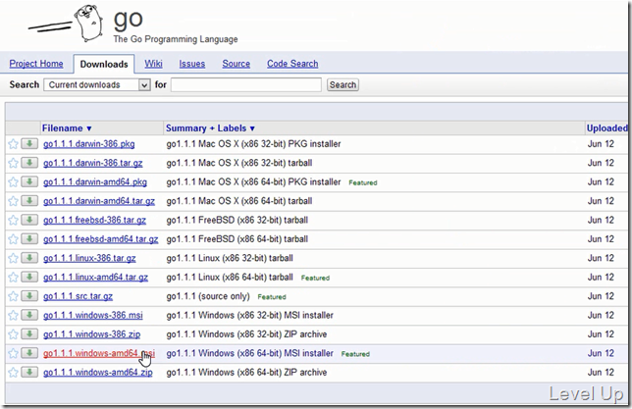This screenshot has height=409, width=632.
Task: Click download arrow icon for go1.1.1.darwin-386.pkg
Action: (29, 143)
